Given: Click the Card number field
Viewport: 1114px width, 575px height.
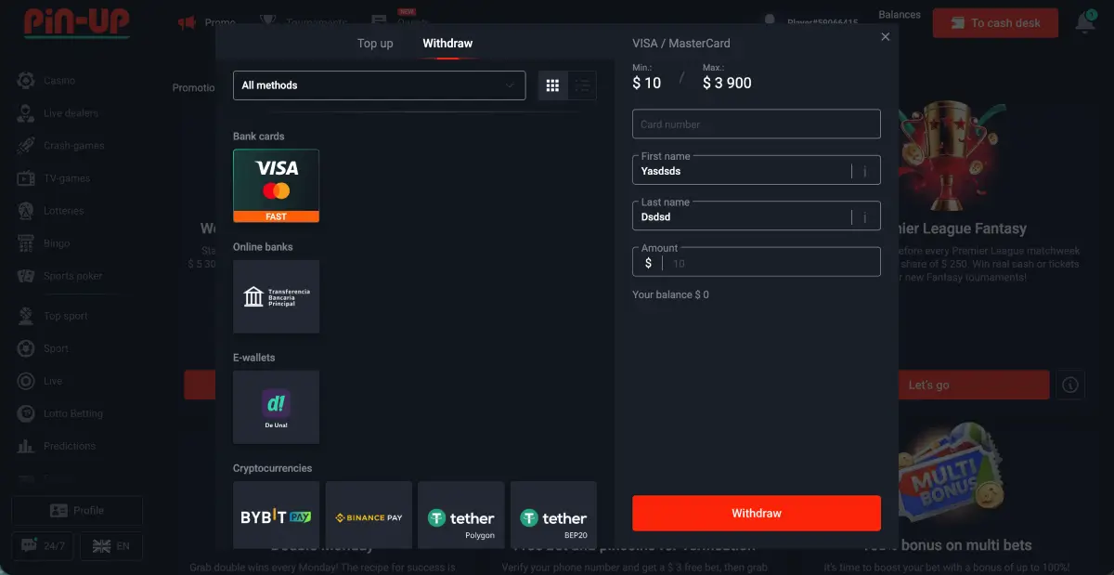Looking at the screenshot, I should 757,124.
